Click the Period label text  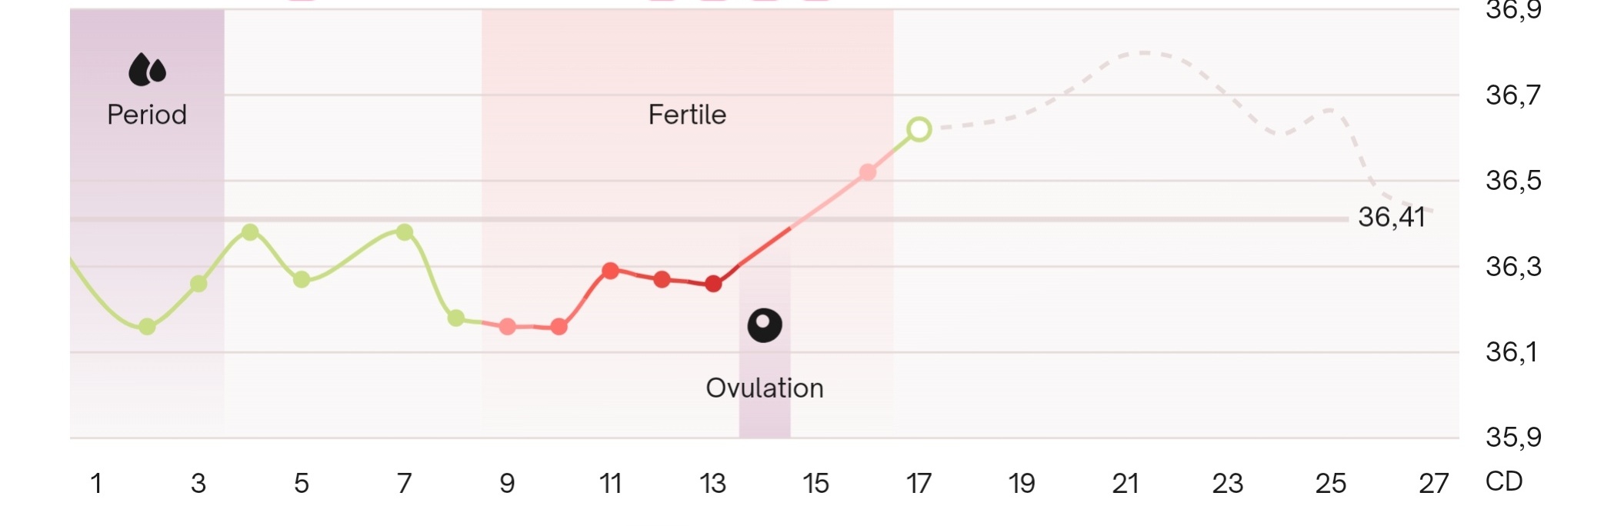(x=147, y=115)
